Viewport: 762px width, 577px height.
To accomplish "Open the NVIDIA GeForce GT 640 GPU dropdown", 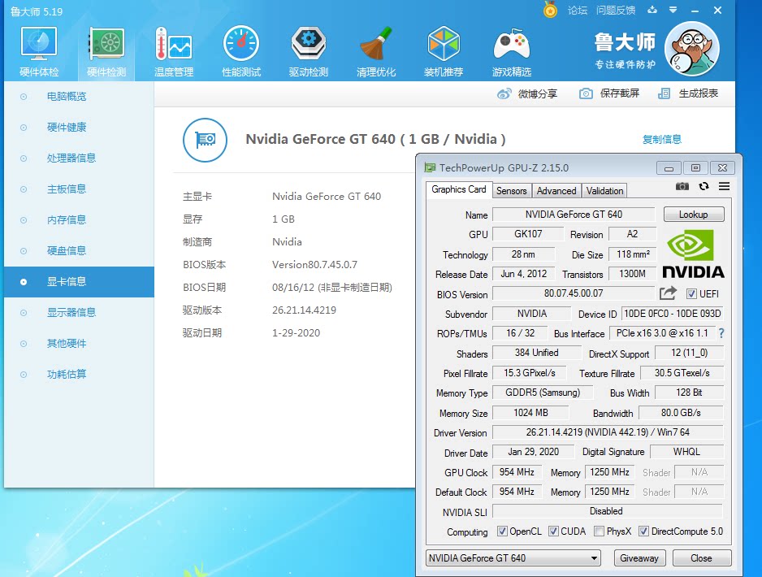I will tap(513, 558).
